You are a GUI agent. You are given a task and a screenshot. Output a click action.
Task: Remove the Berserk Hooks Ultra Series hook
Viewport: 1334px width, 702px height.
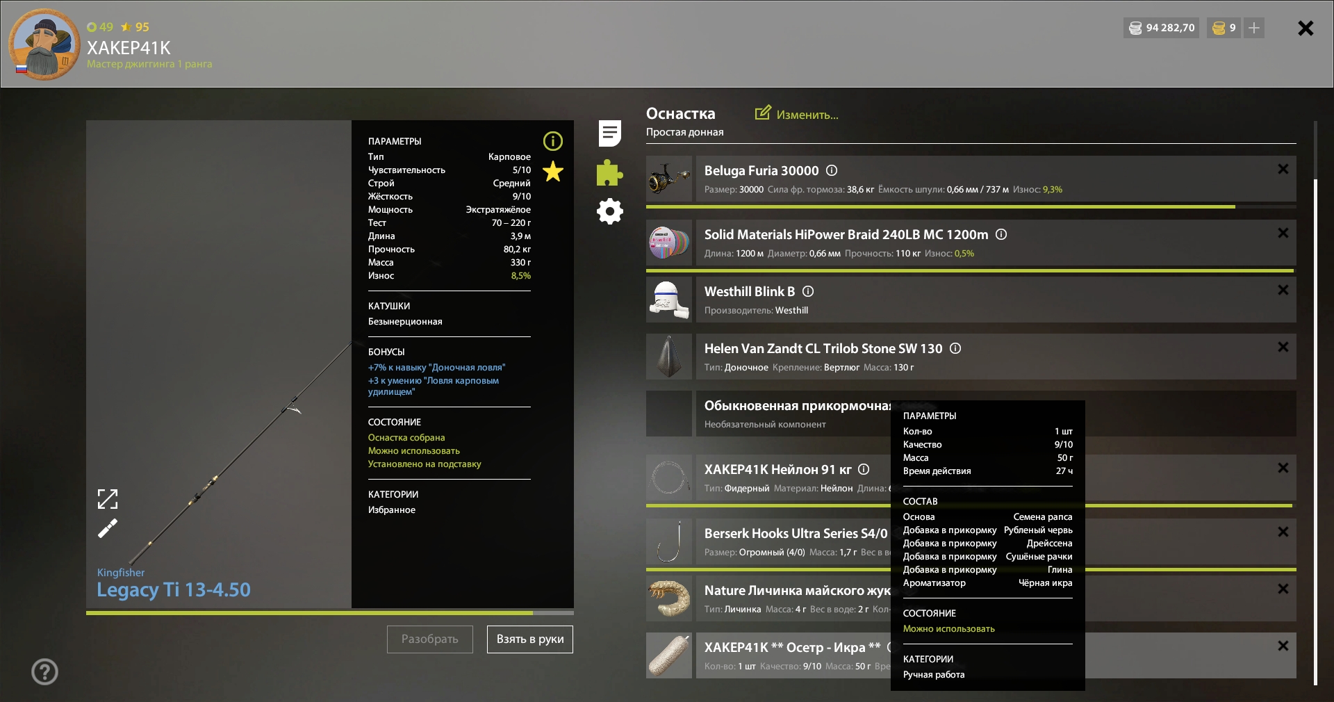click(1283, 532)
